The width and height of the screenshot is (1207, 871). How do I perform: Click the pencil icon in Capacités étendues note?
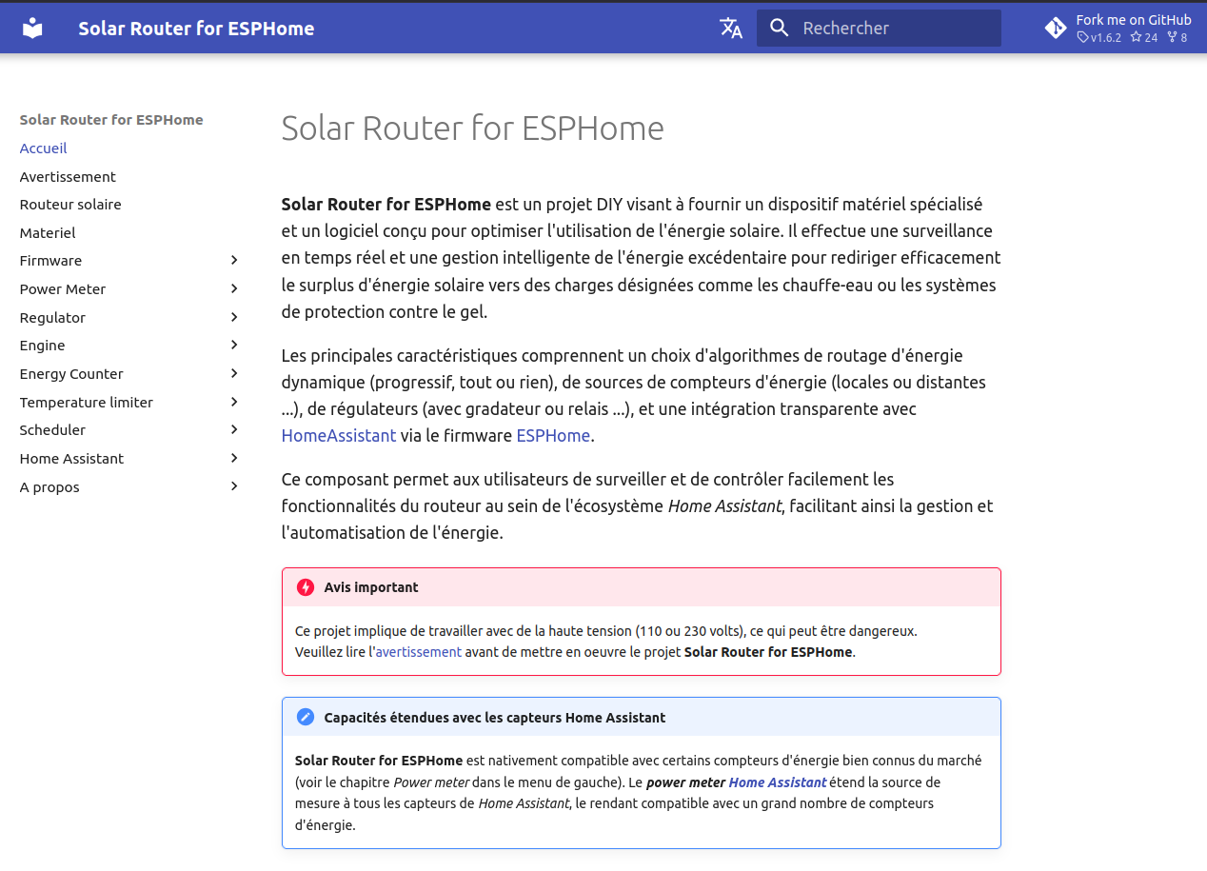click(x=306, y=718)
